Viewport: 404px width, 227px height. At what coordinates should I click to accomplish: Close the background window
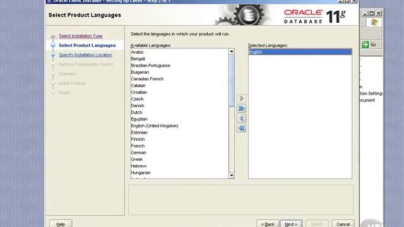[379, 13]
